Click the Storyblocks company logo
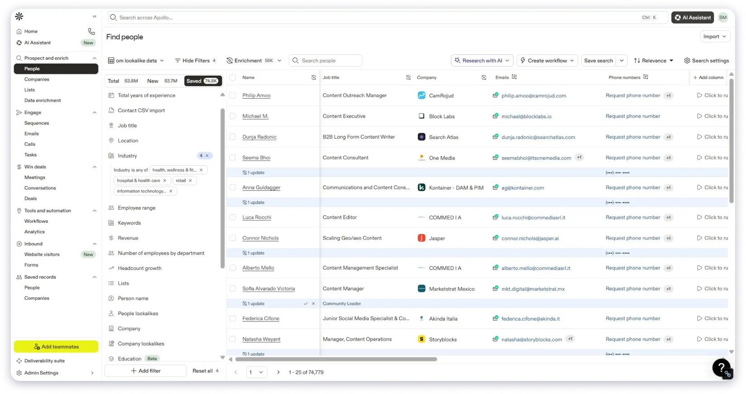Image resolution: width=746 pixels, height=394 pixels. coord(421,339)
